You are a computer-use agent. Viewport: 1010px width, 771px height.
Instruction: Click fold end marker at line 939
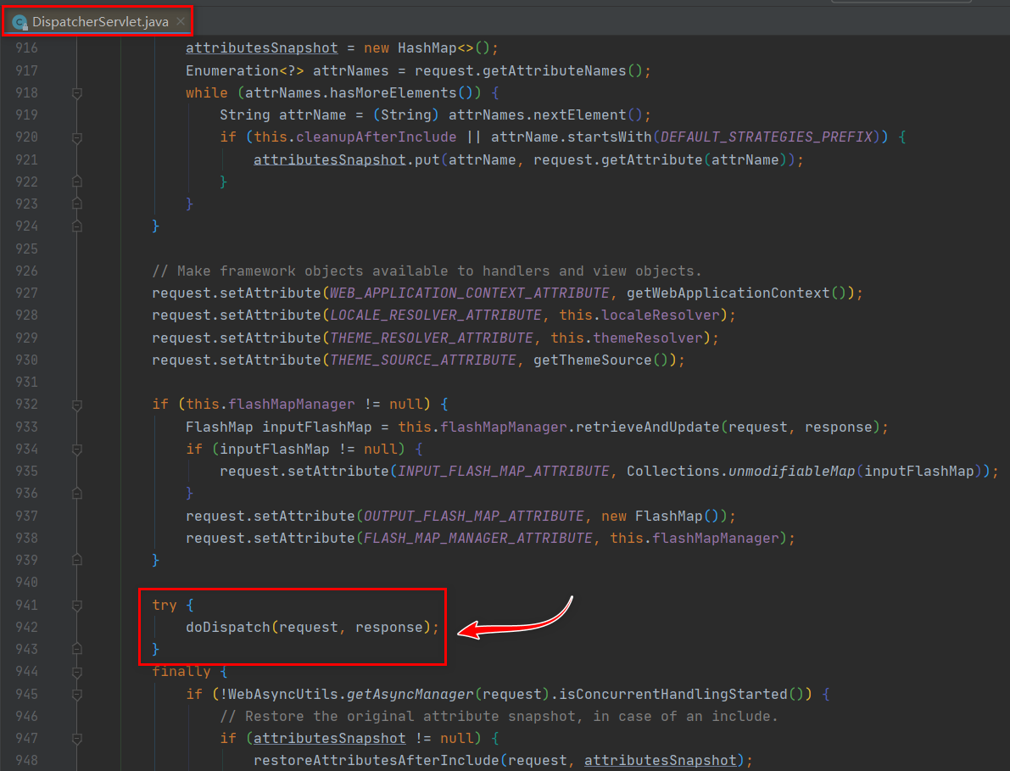coord(76,561)
